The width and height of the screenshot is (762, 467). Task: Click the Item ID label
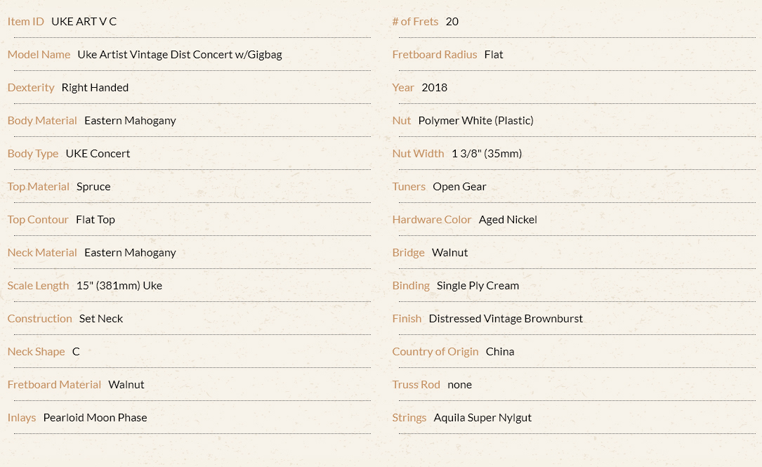click(x=26, y=21)
